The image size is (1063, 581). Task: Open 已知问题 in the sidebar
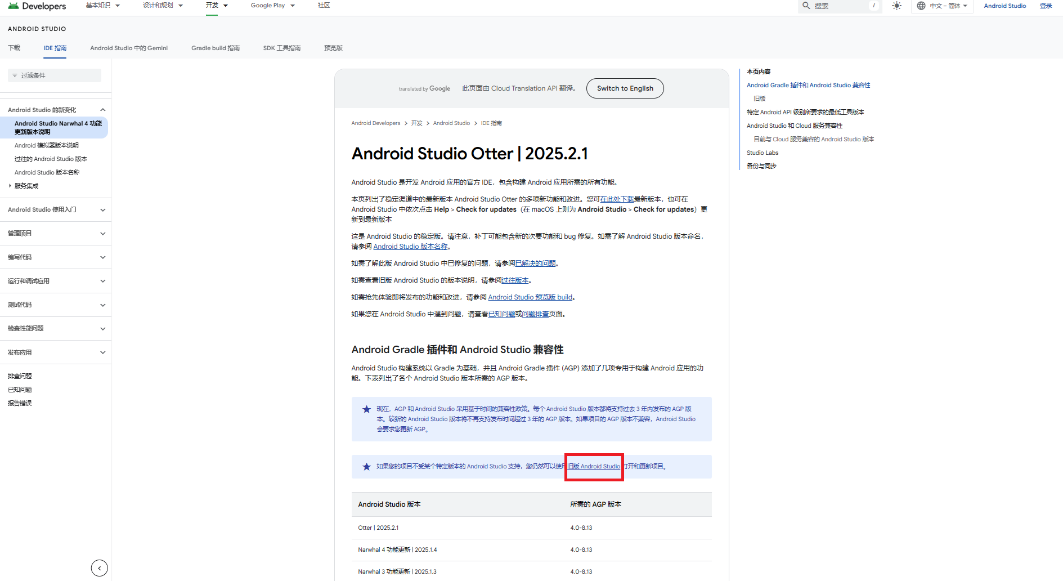click(x=20, y=390)
